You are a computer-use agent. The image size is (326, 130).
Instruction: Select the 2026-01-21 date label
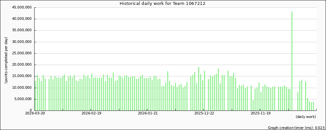148,113
